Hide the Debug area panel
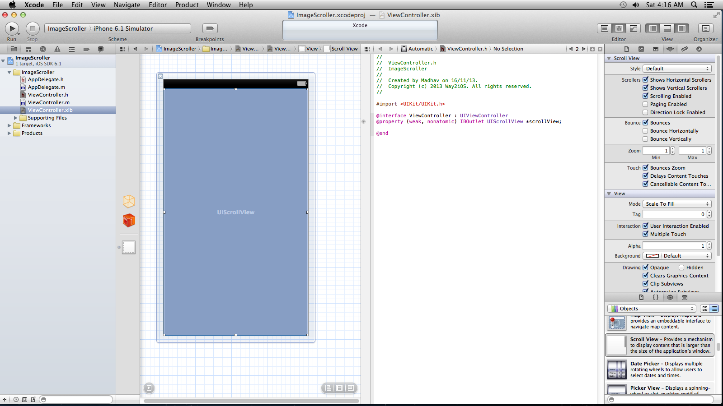This screenshot has width=723, height=406. (x=667, y=28)
